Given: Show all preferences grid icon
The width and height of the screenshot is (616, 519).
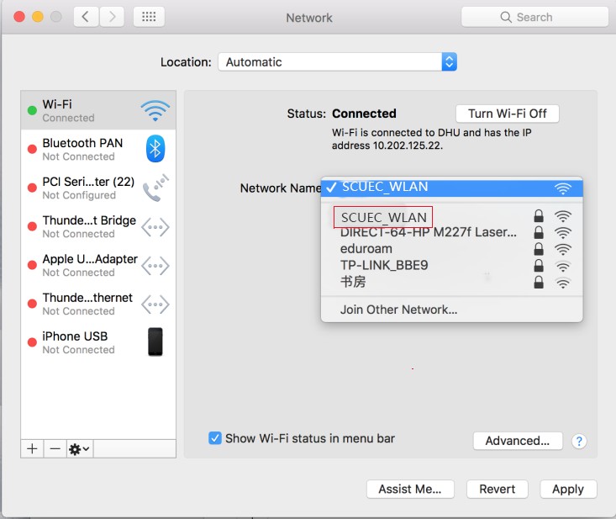Looking at the screenshot, I should (149, 17).
